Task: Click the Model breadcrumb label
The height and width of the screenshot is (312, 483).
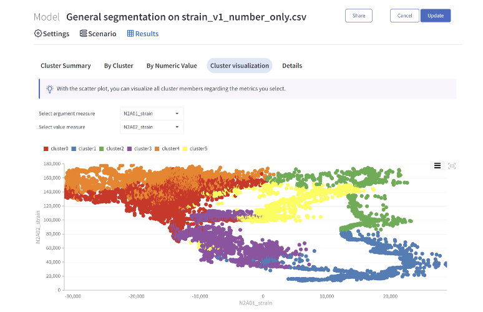Action: tap(47, 17)
